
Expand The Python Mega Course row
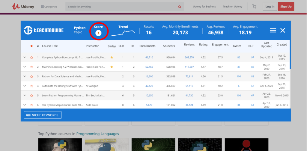click(25, 105)
